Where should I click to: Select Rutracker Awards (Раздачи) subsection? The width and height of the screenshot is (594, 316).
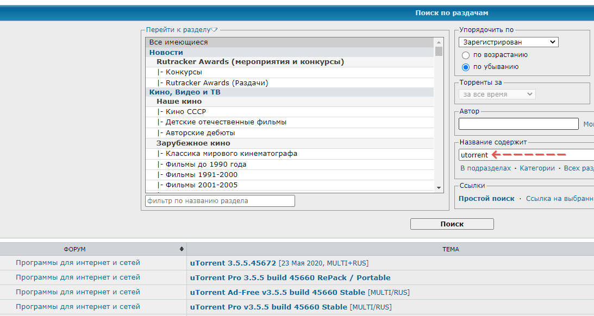290,83
